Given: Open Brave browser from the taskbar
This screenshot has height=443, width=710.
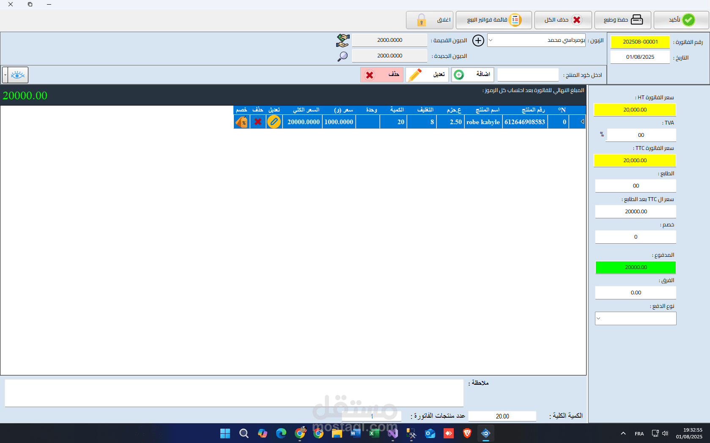Looking at the screenshot, I should point(467,433).
